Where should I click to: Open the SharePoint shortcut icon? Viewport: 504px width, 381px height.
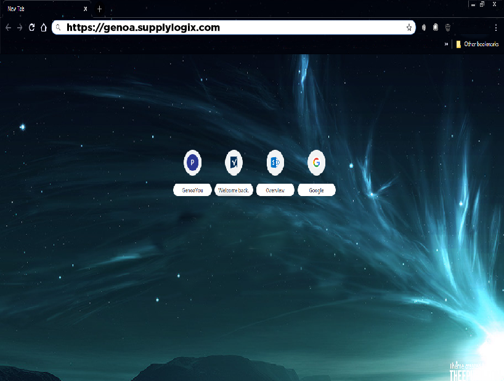(275, 163)
